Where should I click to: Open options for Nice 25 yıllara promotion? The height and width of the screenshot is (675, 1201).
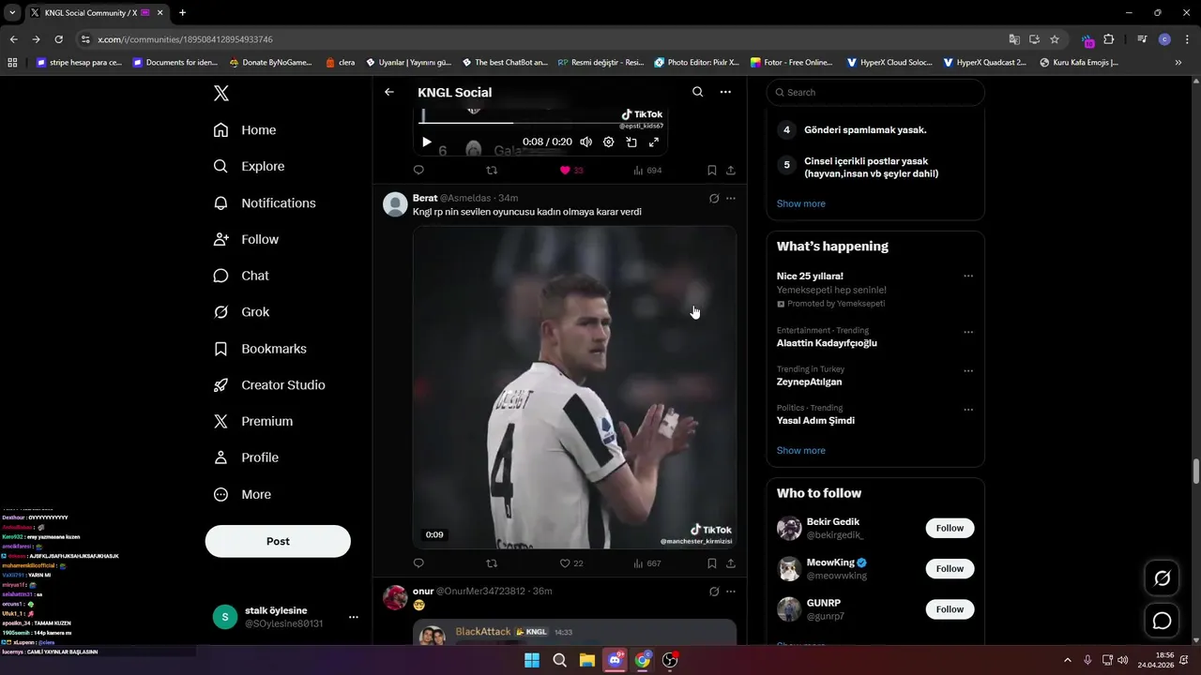tap(968, 277)
